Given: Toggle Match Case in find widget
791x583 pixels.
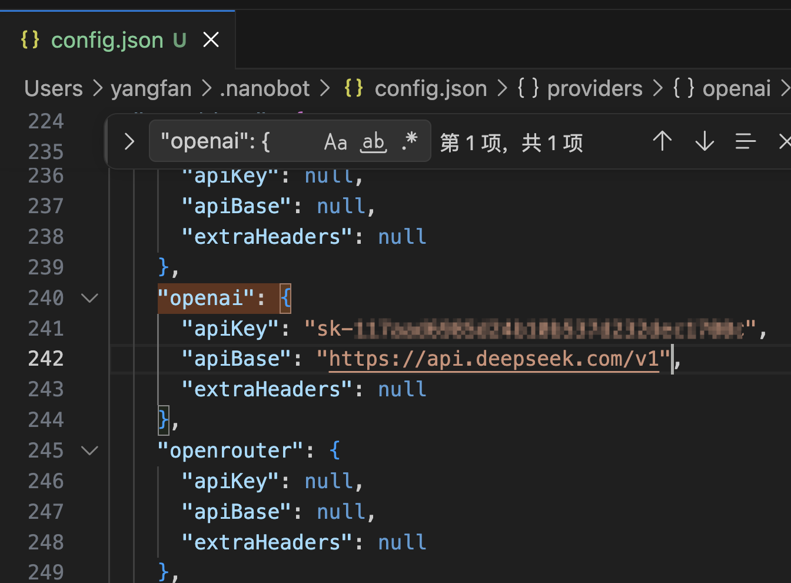Looking at the screenshot, I should (x=335, y=142).
